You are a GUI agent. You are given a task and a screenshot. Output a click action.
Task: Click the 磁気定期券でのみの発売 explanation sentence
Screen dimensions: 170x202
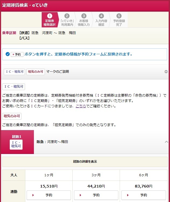tap(59, 125)
